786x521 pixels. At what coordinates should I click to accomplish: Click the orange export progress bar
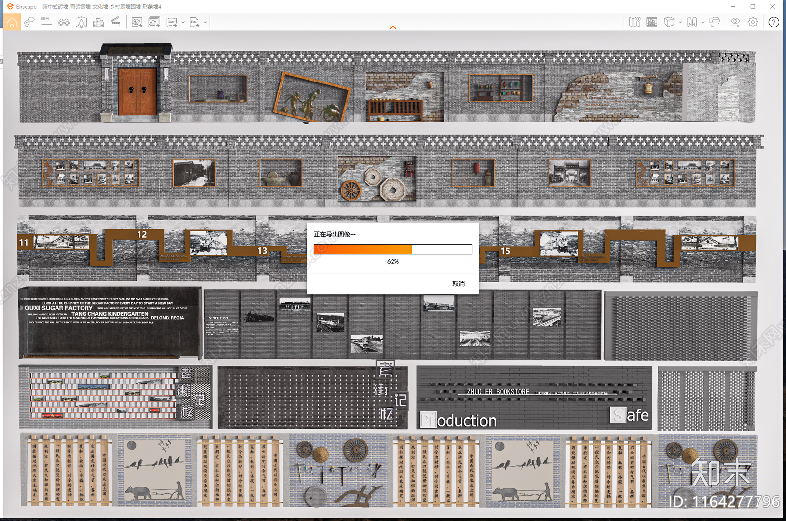(x=393, y=249)
